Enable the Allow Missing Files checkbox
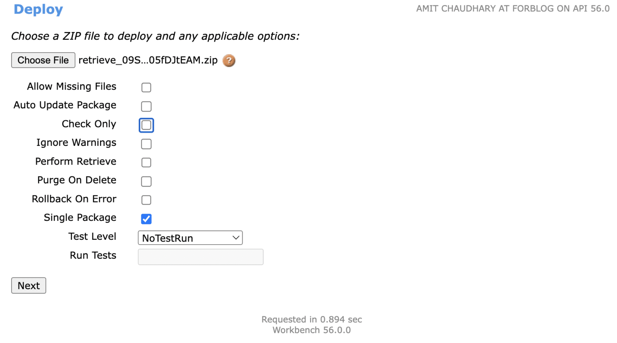This screenshot has width=617, height=343. (x=146, y=87)
